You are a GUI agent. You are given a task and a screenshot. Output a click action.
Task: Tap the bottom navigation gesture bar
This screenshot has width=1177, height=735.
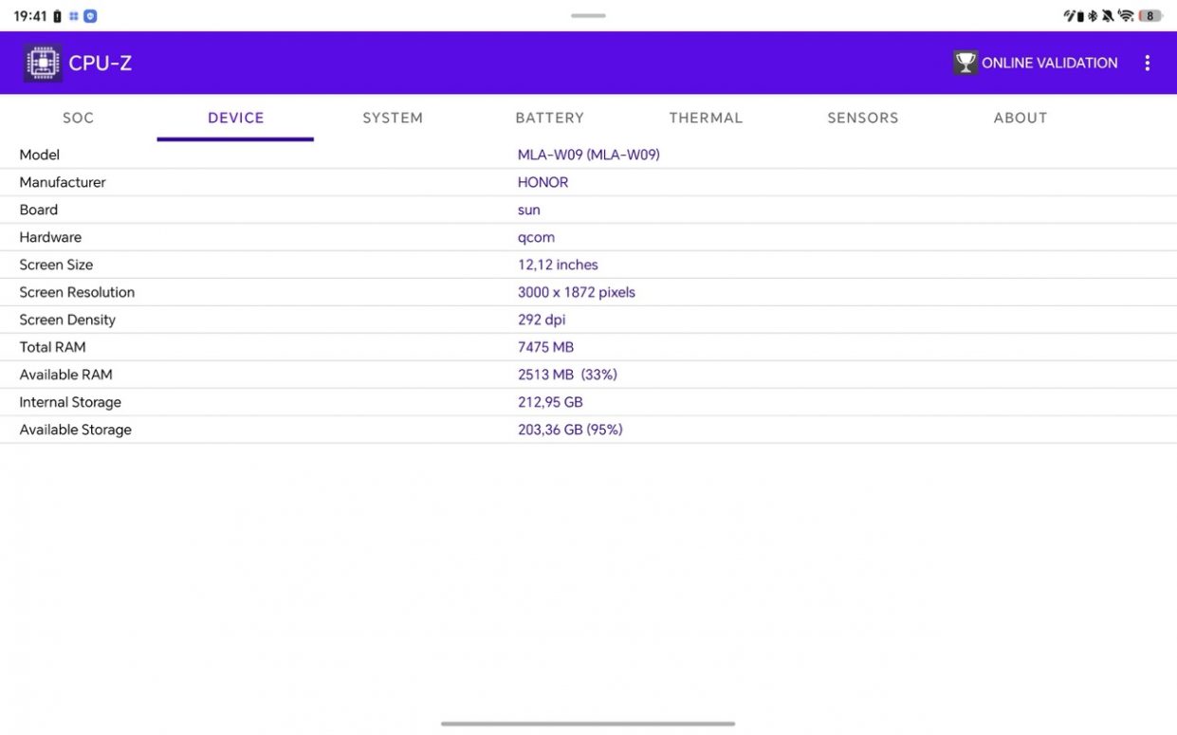pyautogui.click(x=588, y=724)
